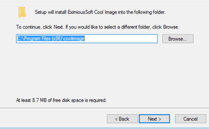This screenshot has width=209, height=129.
Task: Place the cursor at the 'C:\' drive prefix
Action: [20, 39]
